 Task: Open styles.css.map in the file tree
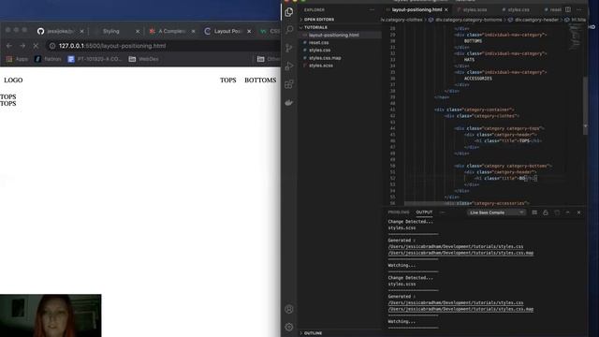[x=325, y=58]
